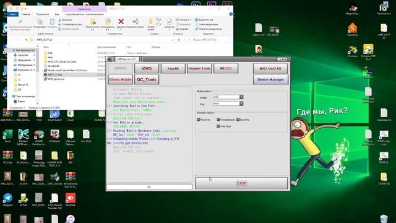Switch to Поделиться ribbon tab in Explorer
The image size is (396, 223).
coord(43,14)
